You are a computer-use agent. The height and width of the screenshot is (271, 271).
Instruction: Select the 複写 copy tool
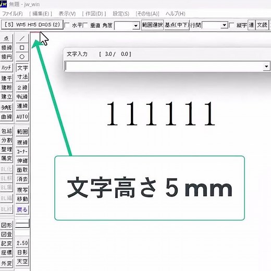22,190
